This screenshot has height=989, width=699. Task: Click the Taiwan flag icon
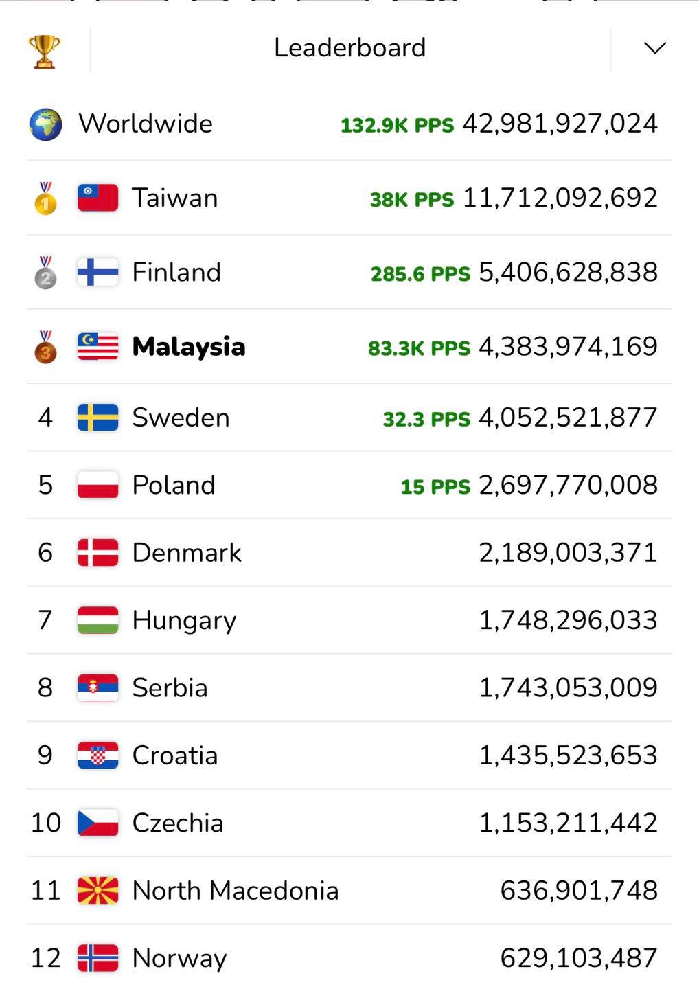[98, 198]
